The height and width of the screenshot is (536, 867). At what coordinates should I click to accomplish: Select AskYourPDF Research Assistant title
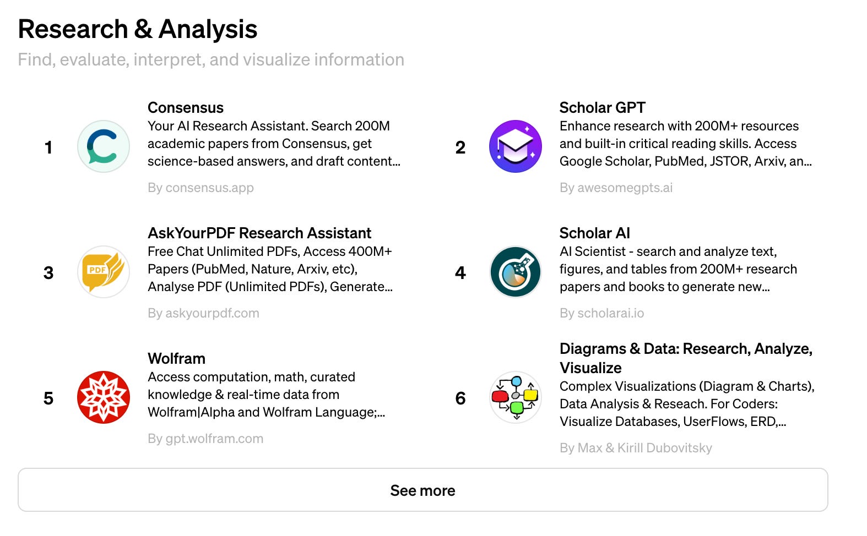pyautogui.click(x=259, y=233)
